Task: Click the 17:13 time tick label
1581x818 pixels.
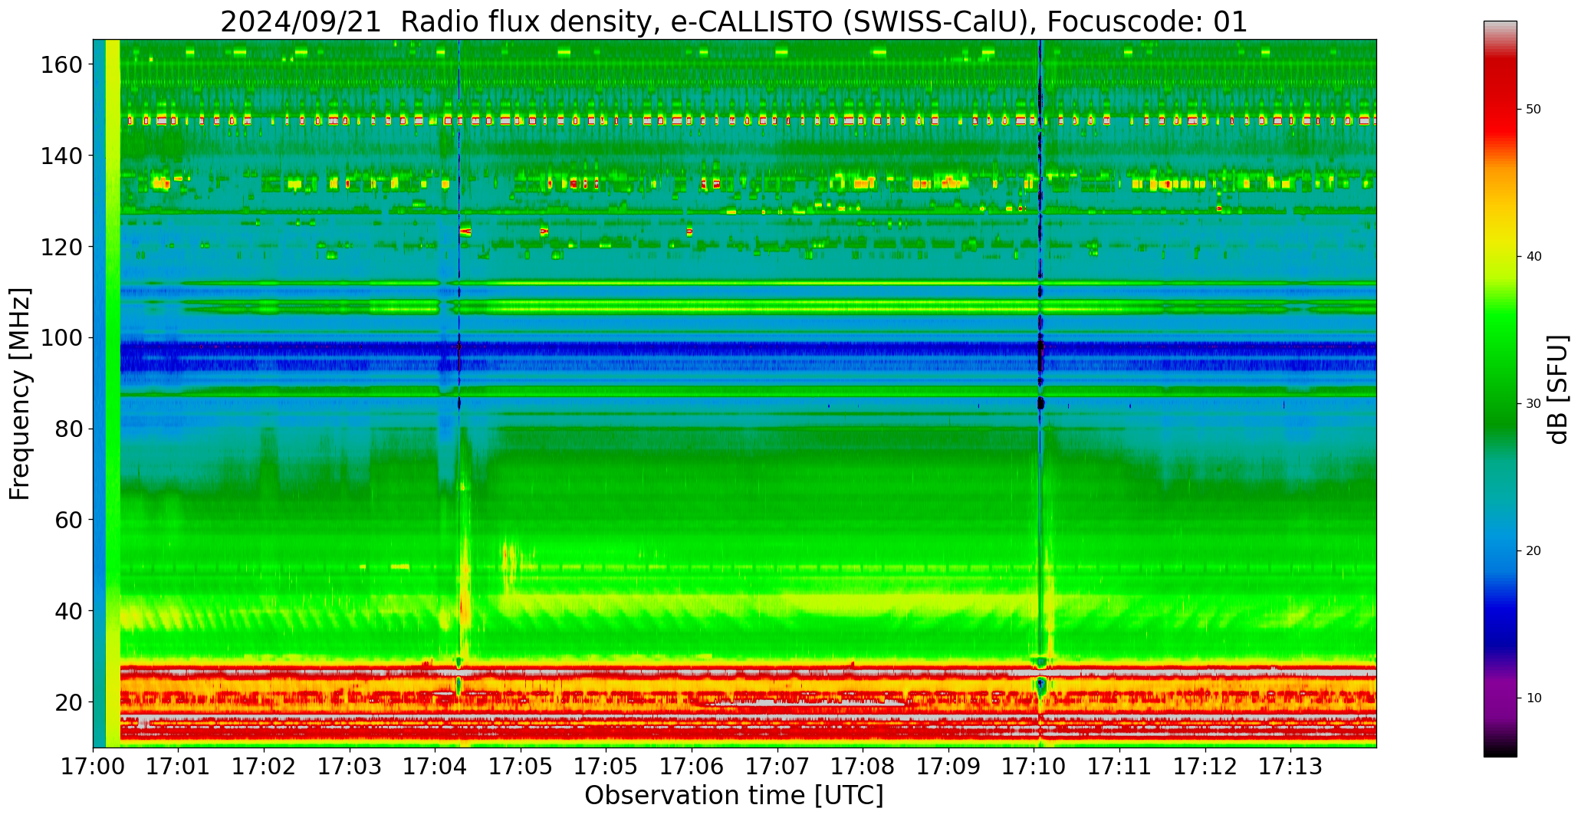Action: (1290, 766)
